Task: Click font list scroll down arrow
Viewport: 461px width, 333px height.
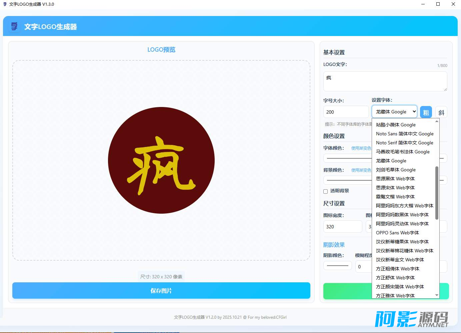Action: (x=437, y=295)
